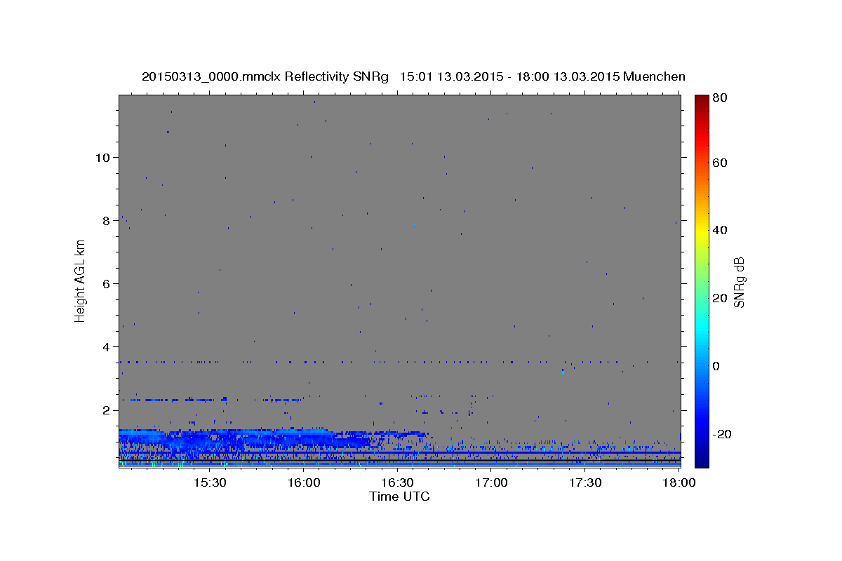The width and height of the screenshot is (842, 561).
Task: Click the dark blue bottom of the colorbar
Action: coord(702,461)
